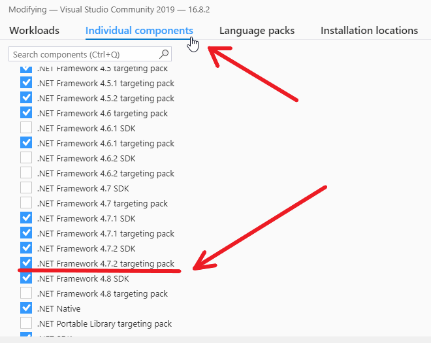This screenshot has height=343, width=431.
Task: Tick .NET Framework 4.6.2 targeting pack
Action: coord(26,173)
